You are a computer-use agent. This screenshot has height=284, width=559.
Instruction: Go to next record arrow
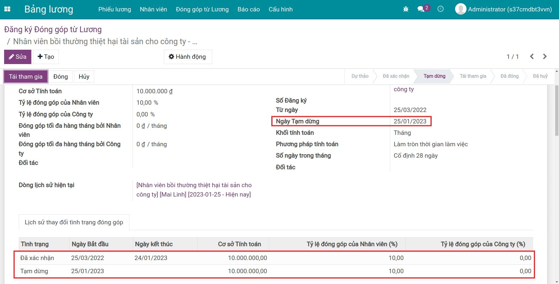[545, 56]
